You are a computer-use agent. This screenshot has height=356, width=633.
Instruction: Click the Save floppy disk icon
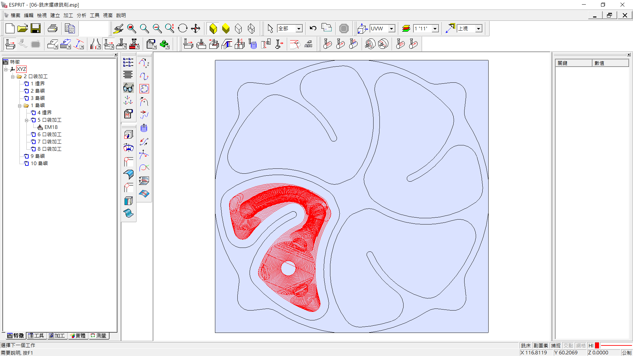pyautogui.click(x=36, y=29)
